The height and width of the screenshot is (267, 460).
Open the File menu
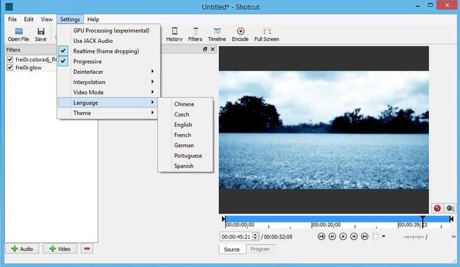(x=12, y=19)
